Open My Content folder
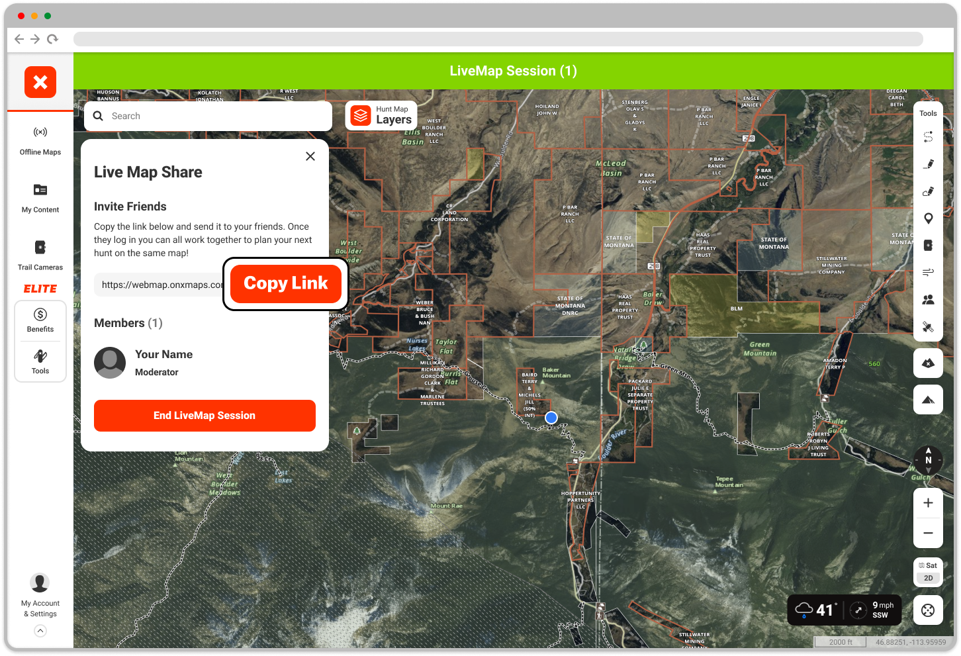The image size is (961, 656). [40, 198]
